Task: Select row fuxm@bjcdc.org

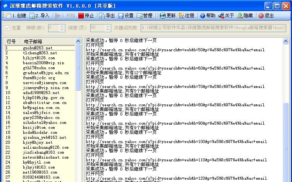Action: 39,78
